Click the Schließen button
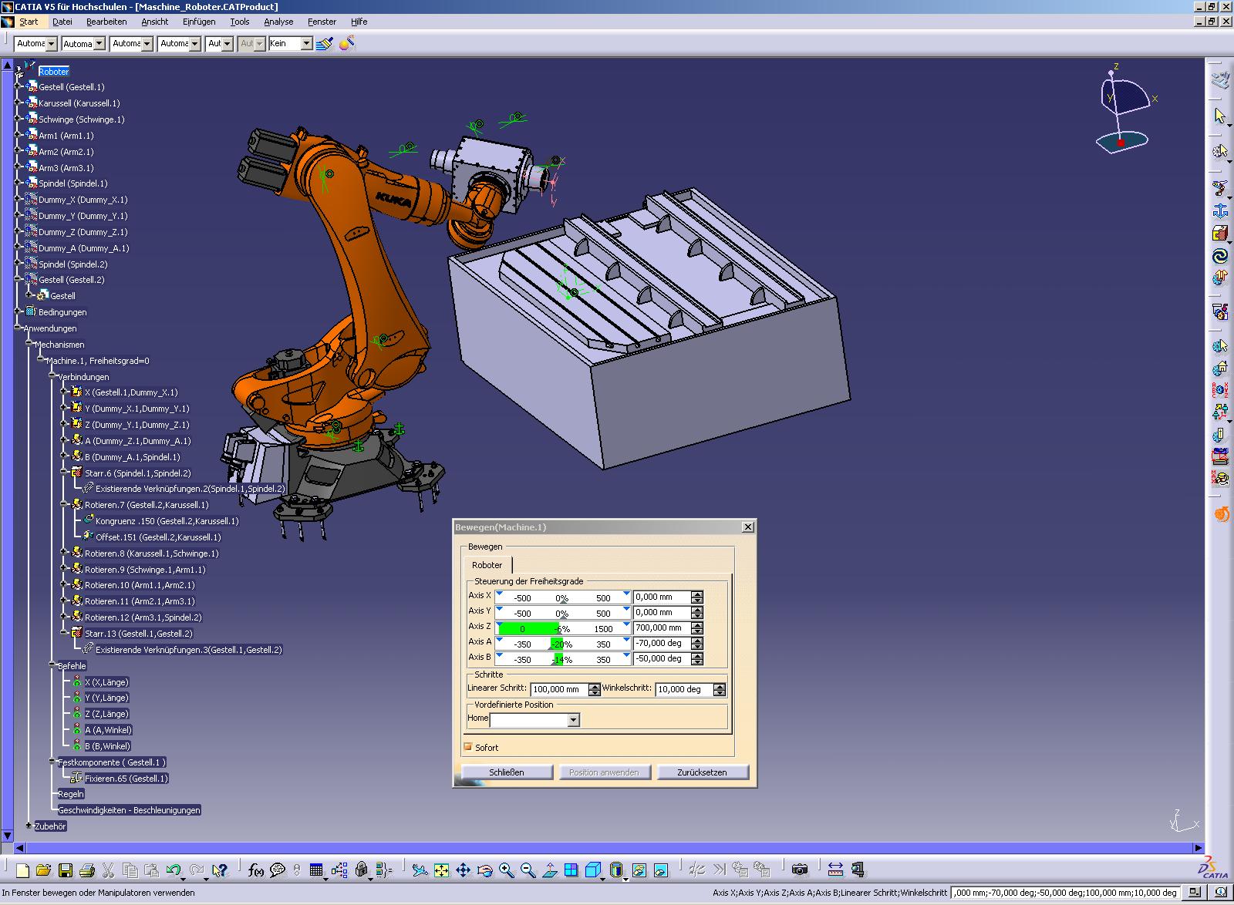This screenshot has height=905, width=1234. click(507, 772)
